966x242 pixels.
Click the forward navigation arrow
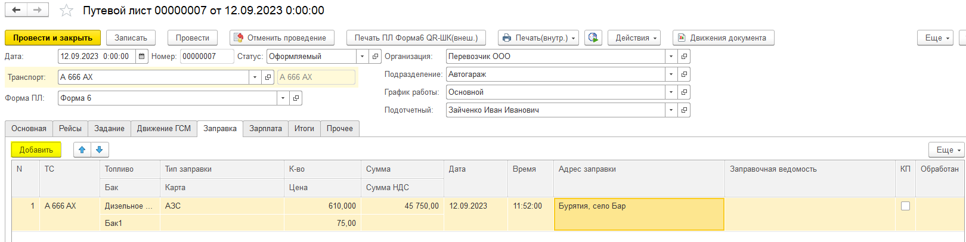(x=38, y=10)
